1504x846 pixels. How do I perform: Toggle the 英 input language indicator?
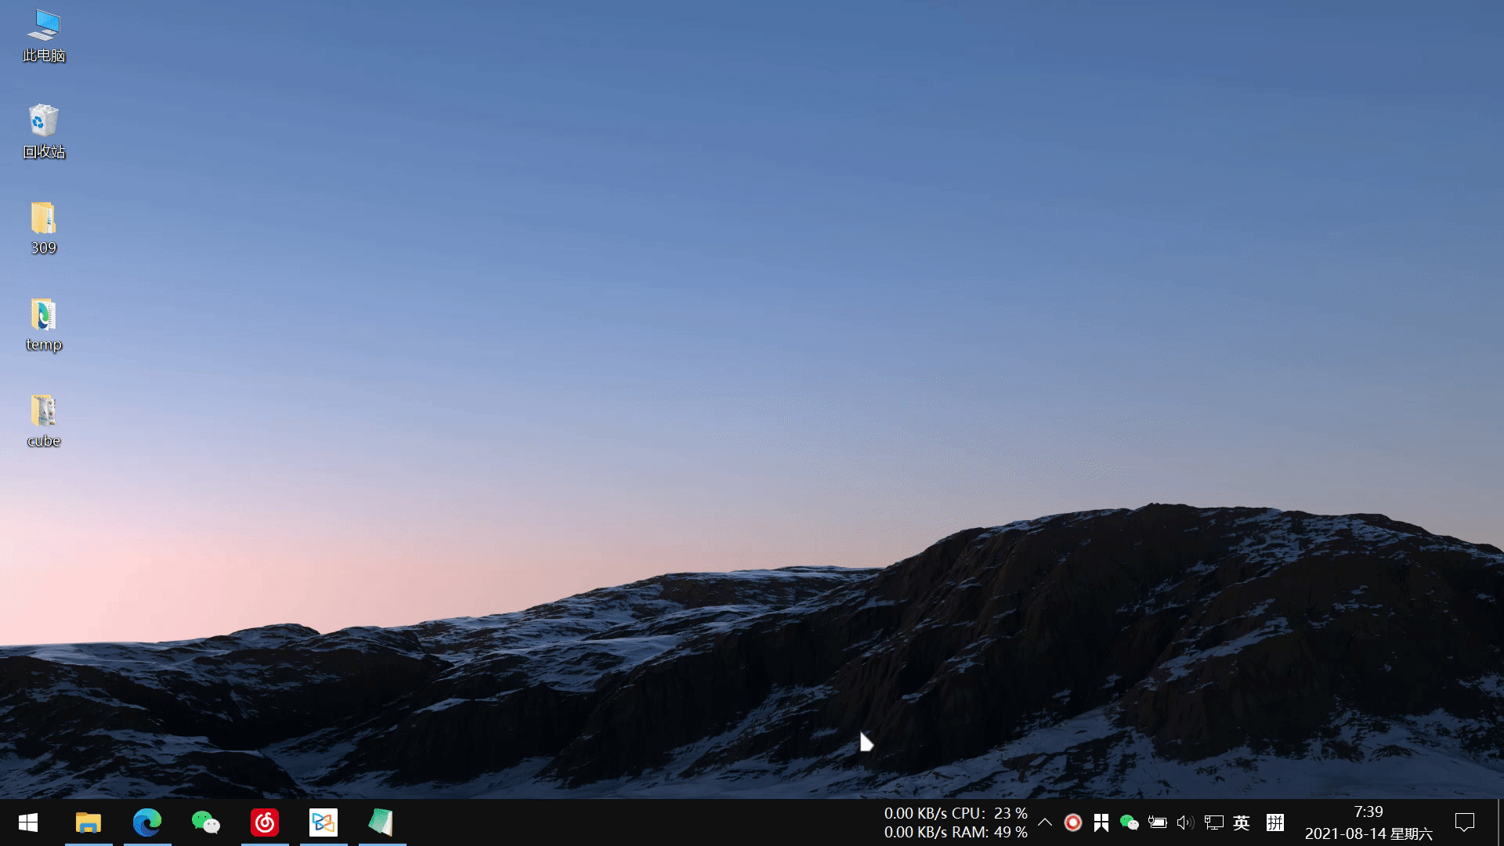[x=1242, y=822]
